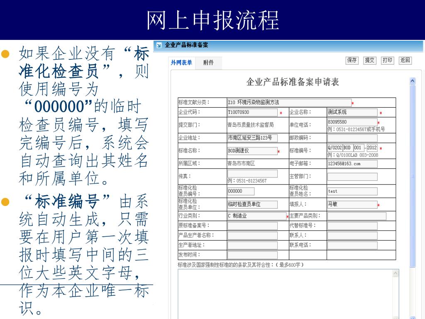The image size is (425, 319).
Task: Click the form's vertical scrollbar thumb
Action: click(413, 176)
